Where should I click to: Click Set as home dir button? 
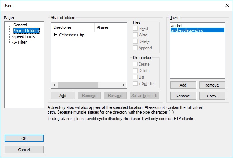coord(144,96)
